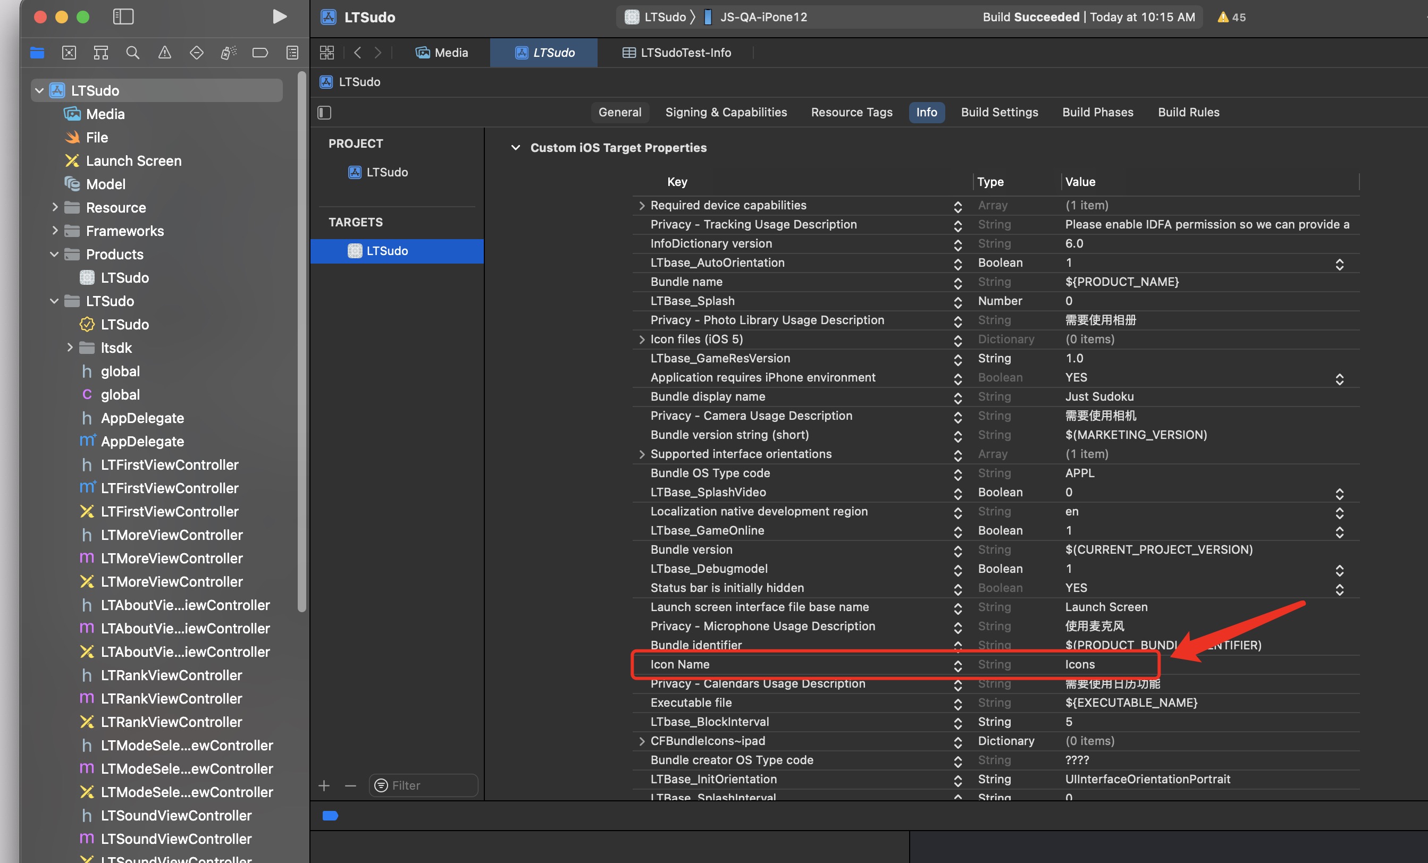Viewport: 1428px width, 863px height.
Task: Click the remove target minus button
Action: coord(350,785)
